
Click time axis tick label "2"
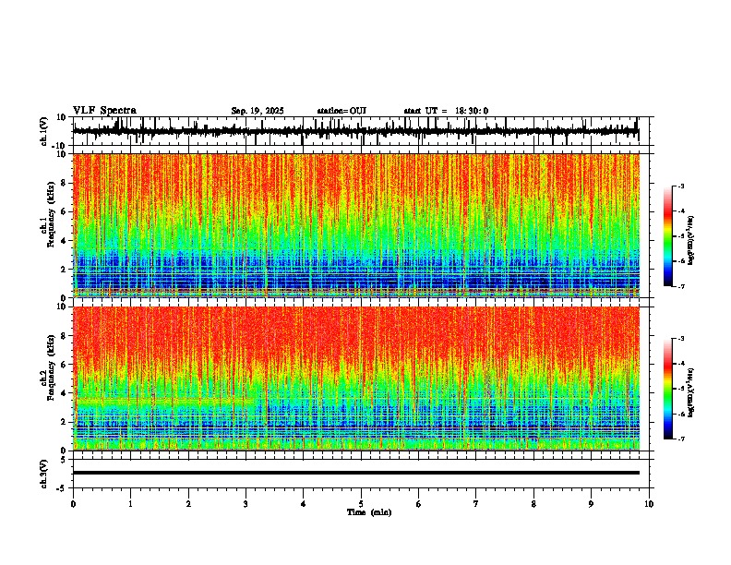pos(188,504)
